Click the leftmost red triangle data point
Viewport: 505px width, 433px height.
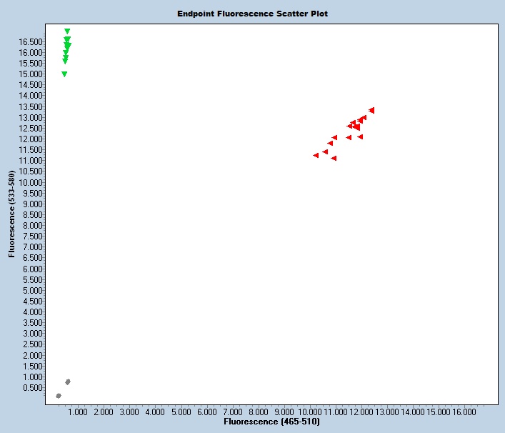pyautogui.click(x=316, y=155)
